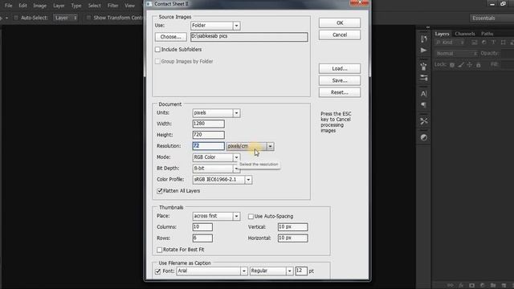
Task: Toggle Show Transform Controls checkbox
Action: pyautogui.click(x=88, y=18)
